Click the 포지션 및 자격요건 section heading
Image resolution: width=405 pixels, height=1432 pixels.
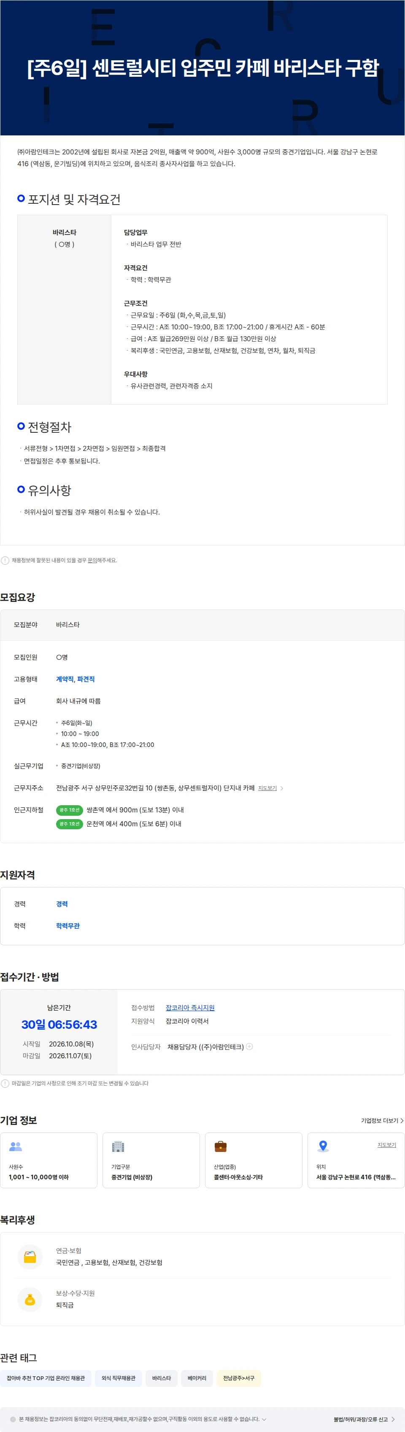(74, 199)
